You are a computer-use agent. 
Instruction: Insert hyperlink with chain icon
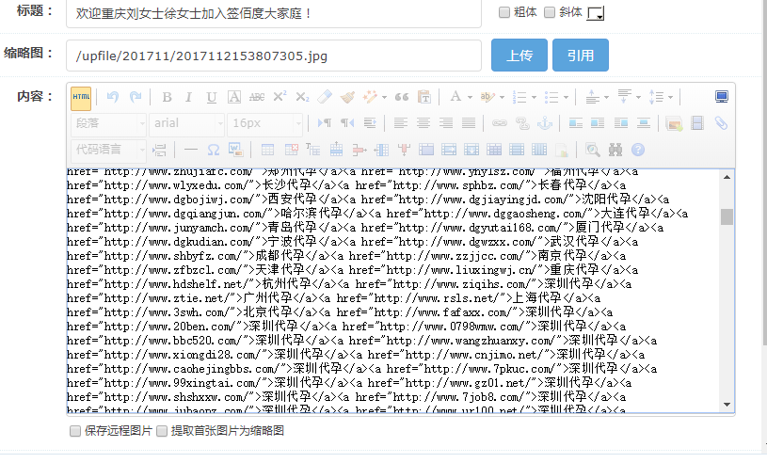point(500,123)
